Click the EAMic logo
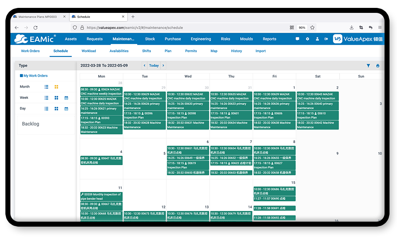Image resolution: width=397 pixels, height=237 pixels. point(35,39)
